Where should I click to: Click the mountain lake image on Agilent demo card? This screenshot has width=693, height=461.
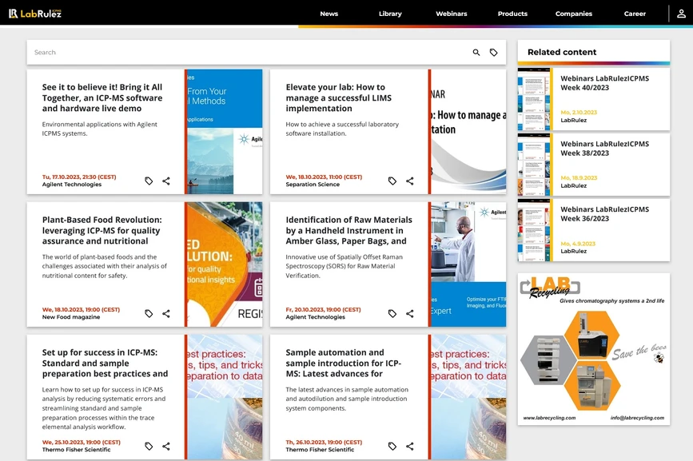211,161
